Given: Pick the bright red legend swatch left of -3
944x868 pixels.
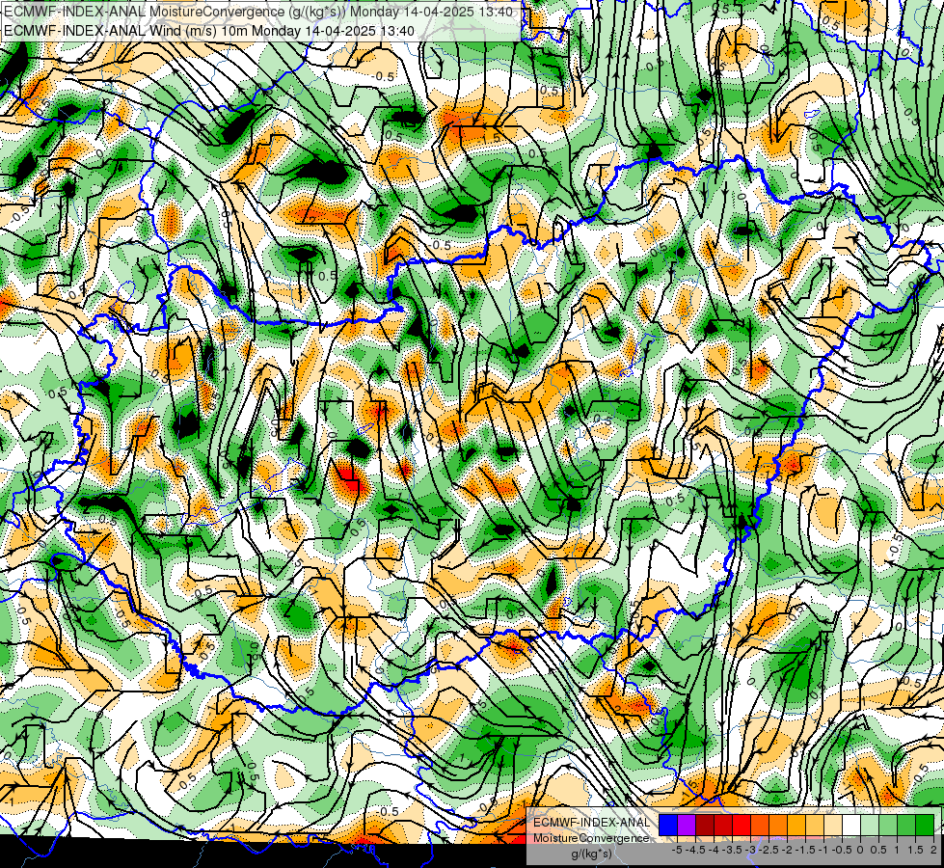Looking at the screenshot, I should [742, 826].
